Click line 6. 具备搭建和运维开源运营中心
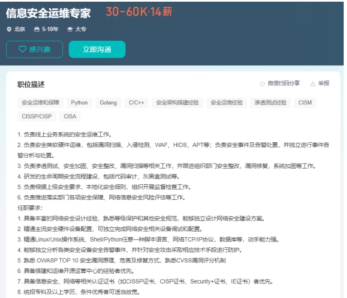Image resolution: width=347 pixels, height=298 pixels. pyautogui.click(x=76, y=271)
